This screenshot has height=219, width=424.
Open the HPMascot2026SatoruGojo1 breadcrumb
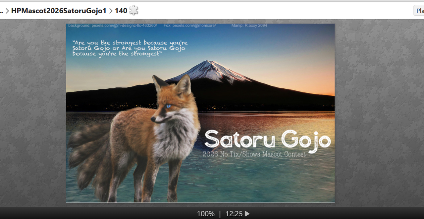tap(59, 11)
